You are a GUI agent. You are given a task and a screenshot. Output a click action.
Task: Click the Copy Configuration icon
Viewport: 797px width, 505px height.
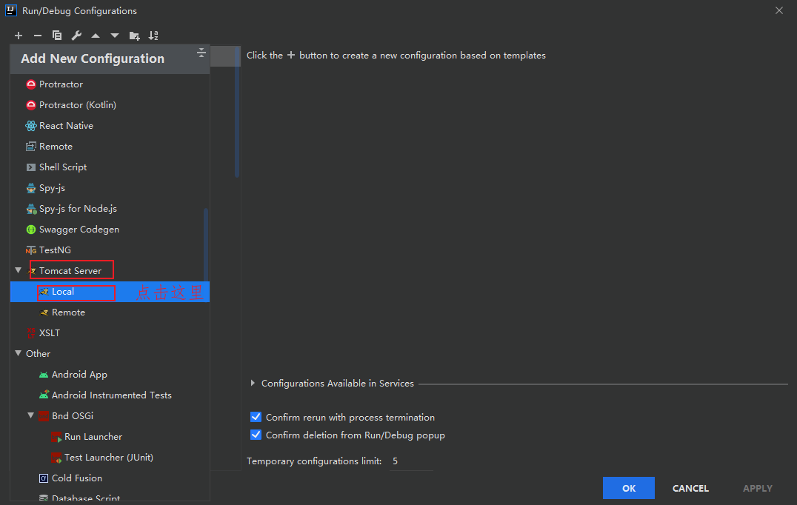click(x=57, y=36)
